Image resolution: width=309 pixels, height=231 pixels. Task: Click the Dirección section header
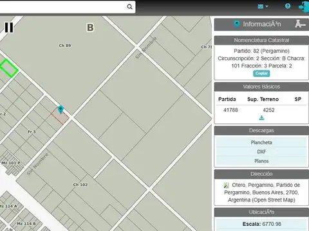[261, 174]
